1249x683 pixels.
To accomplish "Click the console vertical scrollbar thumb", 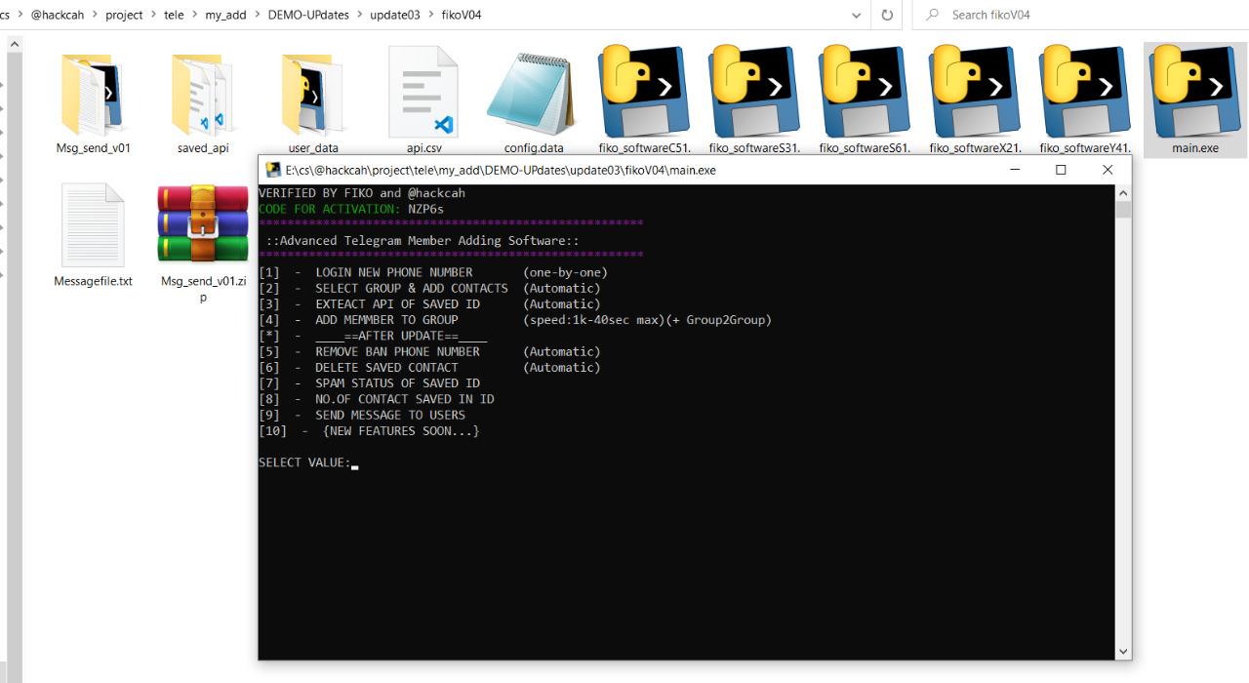I will click(x=1123, y=210).
